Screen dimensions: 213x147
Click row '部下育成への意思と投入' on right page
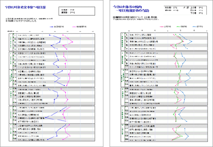click(140, 122)
